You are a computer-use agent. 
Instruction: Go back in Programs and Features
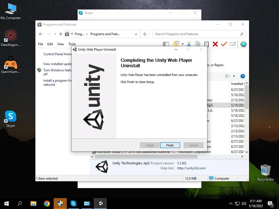point(41,34)
